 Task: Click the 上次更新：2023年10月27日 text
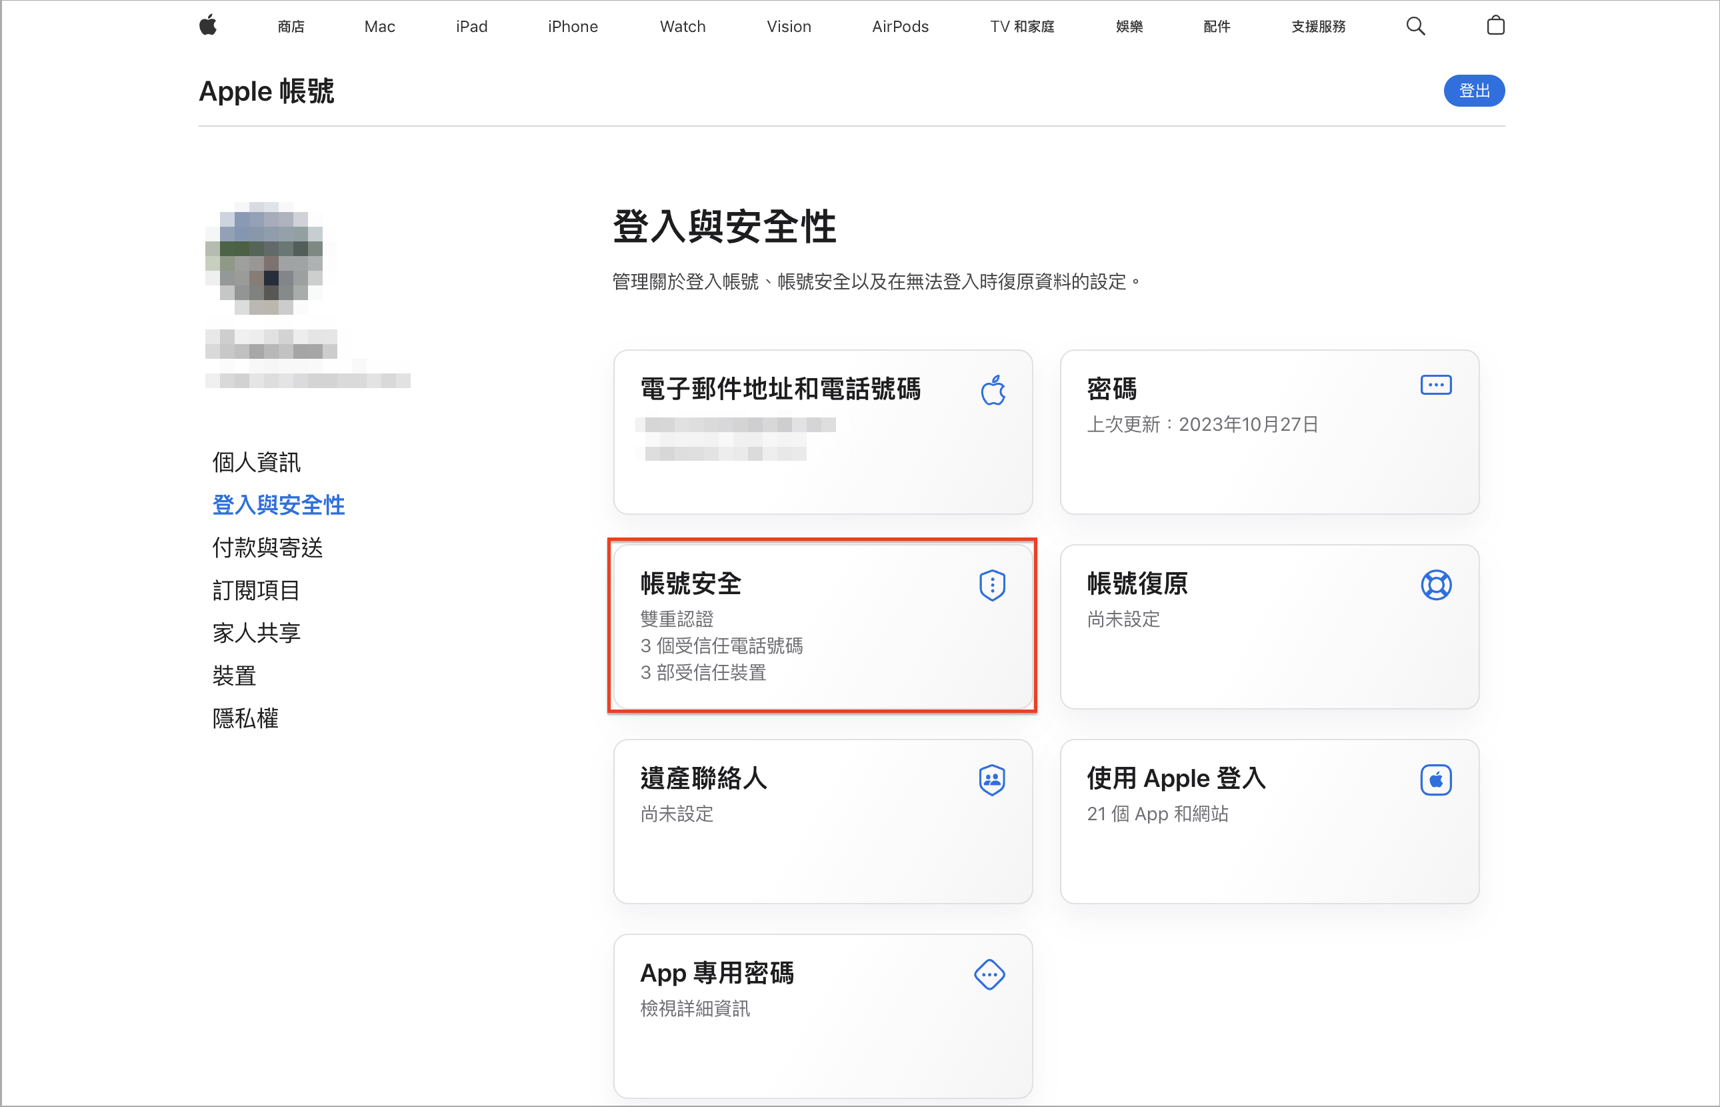coord(1203,424)
